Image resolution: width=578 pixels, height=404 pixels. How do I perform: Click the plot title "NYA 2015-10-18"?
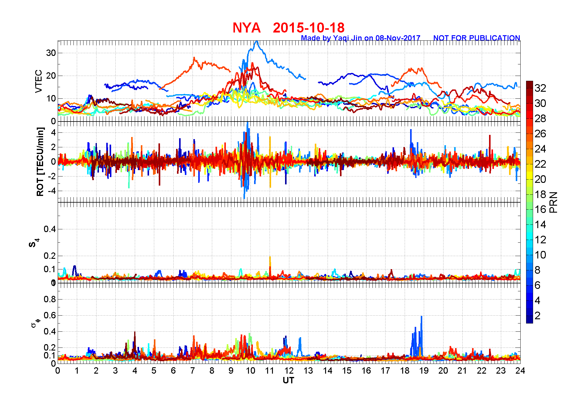point(288,28)
